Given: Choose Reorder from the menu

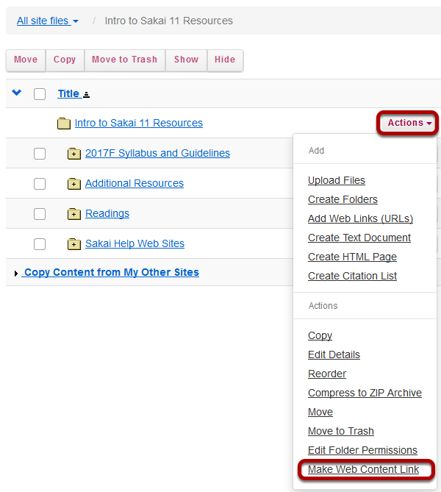Looking at the screenshot, I should pyautogui.click(x=327, y=374).
